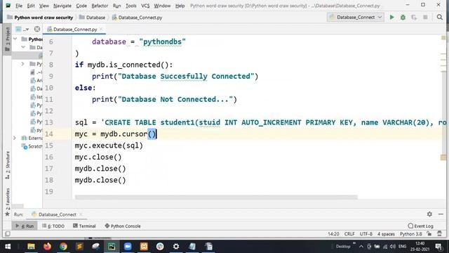Launch Firefox from the taskbar
This screenshot has height=253, width=449.
pos(47,246)
